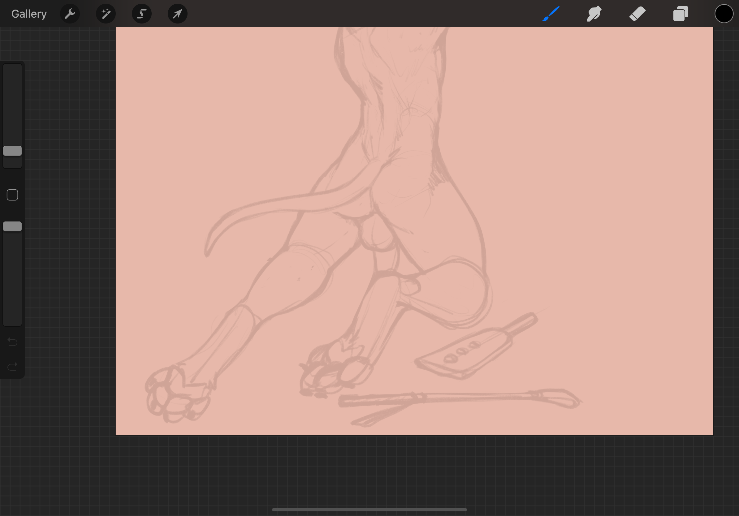Open the black active color swatch
This screenshot has height=516, width=739.
(724, 14)
